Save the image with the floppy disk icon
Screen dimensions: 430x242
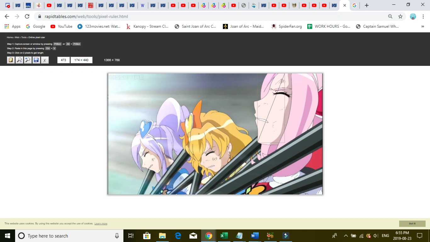coord(36,60)
